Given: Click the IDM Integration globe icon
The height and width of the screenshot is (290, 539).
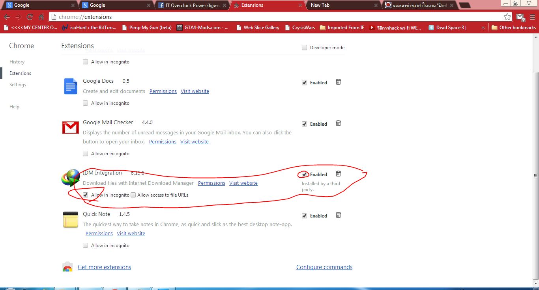Looking at the screenshot, I should click(71, 178).
